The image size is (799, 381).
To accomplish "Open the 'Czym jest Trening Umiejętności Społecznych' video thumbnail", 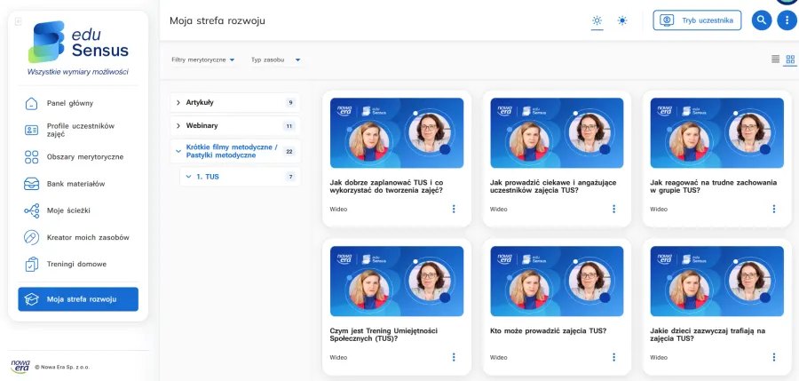I will pyautogui.click(x=397, y=281).
